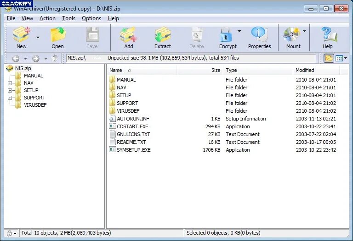Click the Add files toolbar icon
Viewport: 353px width, 241px height.
tap(128, 35)
